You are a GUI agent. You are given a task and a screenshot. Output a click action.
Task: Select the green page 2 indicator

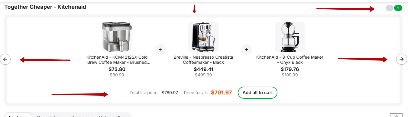(x=398, y=8)
